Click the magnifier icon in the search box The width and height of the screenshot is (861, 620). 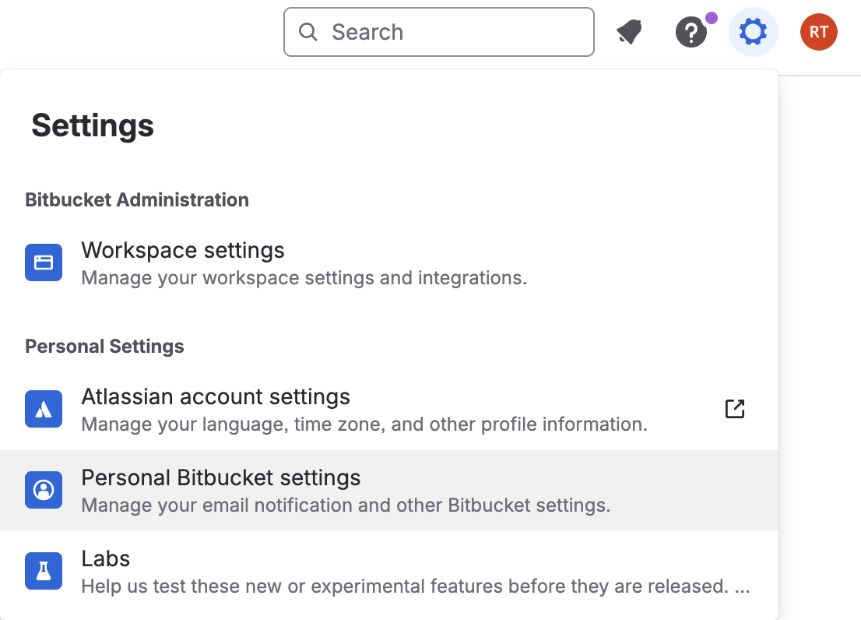coord(308,33)
